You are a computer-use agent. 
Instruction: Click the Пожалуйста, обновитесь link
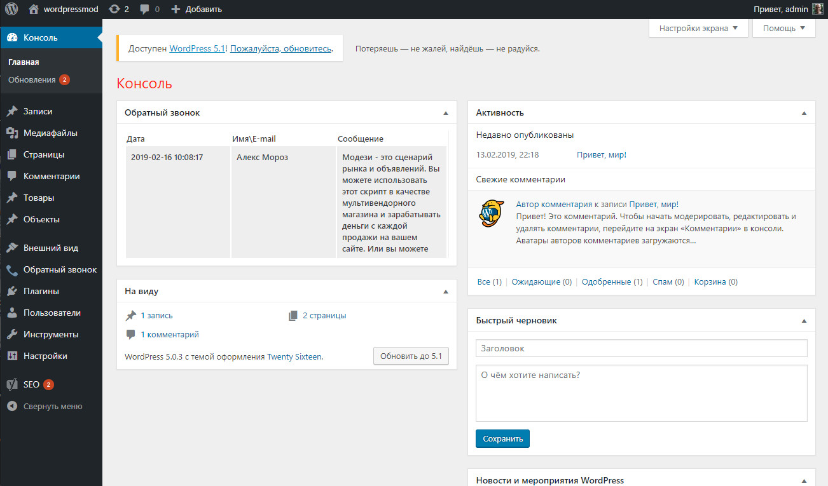(x=280, y=48)
